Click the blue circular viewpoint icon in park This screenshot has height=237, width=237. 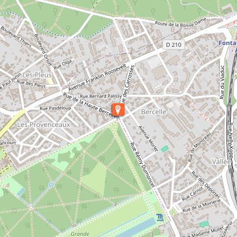tap(51, 185)
